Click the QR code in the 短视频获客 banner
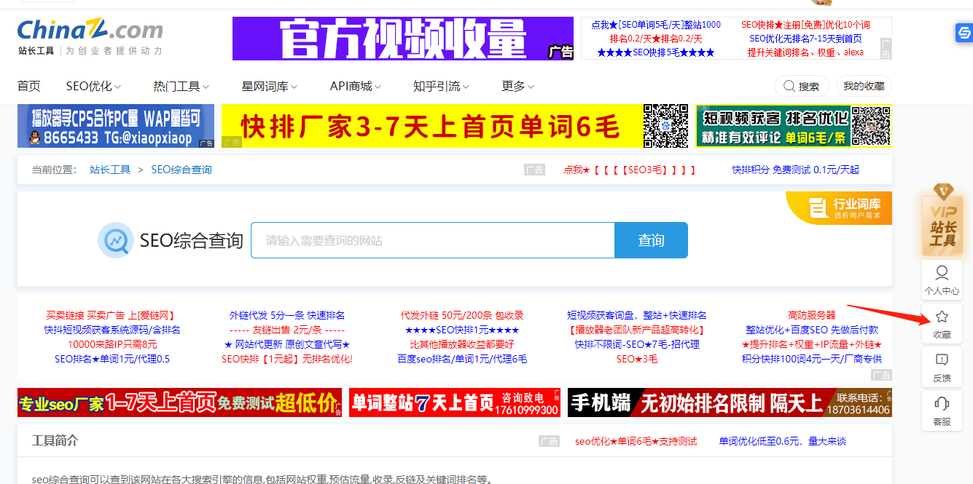This screenshot has height=484, width=973. click(871, 126)
